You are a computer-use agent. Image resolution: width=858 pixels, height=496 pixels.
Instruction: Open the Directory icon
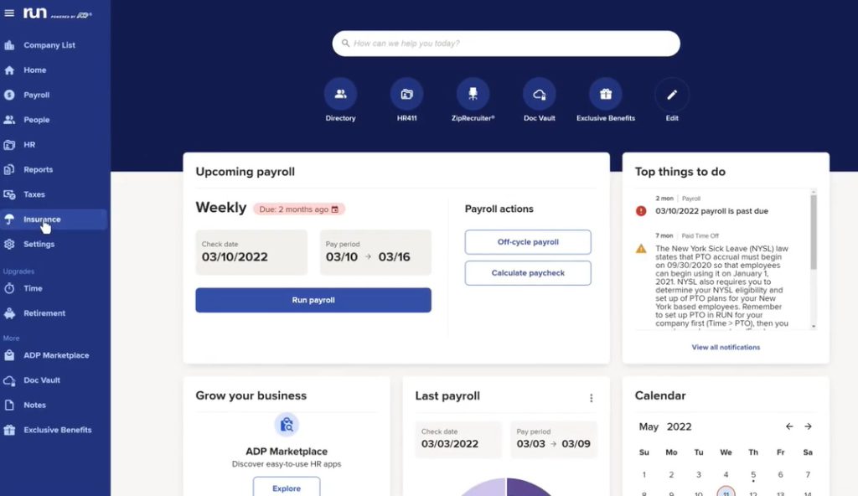(339, 95)
